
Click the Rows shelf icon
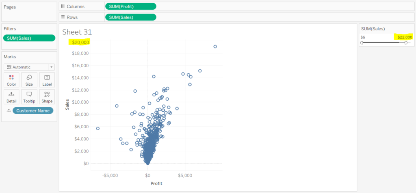(x=63, y=17)
